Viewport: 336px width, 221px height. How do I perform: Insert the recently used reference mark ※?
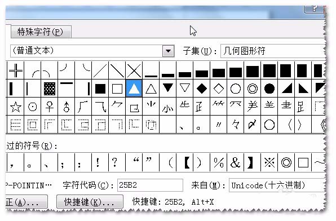pyautogui.click(x=269, y=162)
